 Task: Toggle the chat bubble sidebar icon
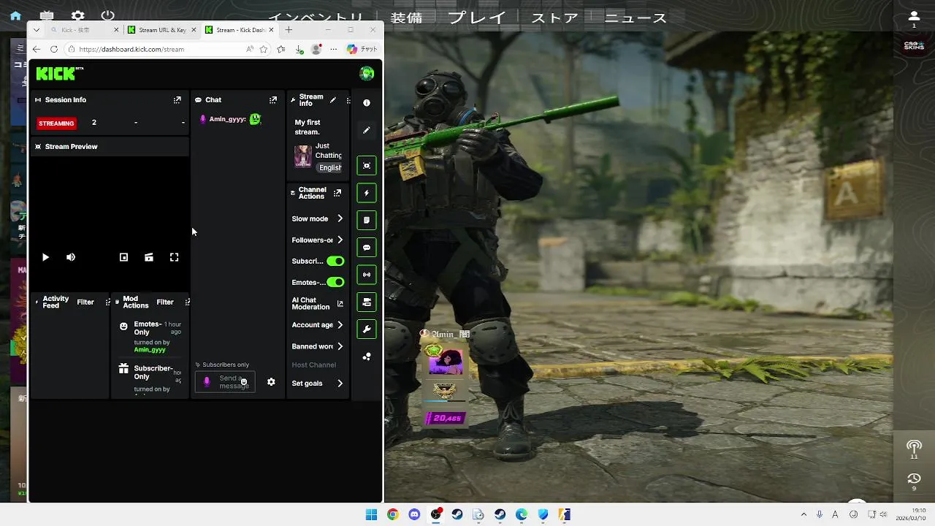point(367,248)
